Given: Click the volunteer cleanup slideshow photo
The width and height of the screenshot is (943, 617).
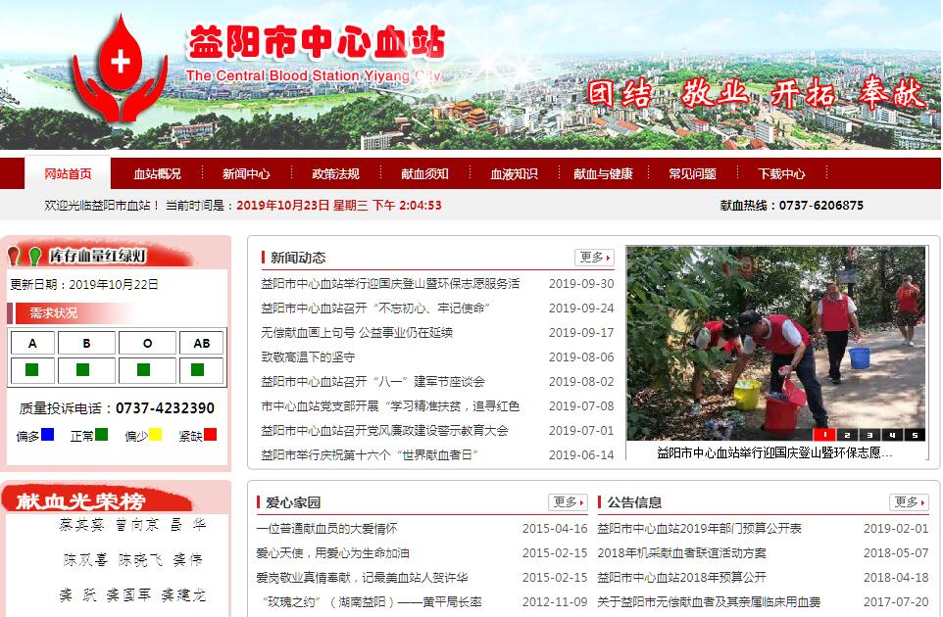Looking at the screenshot, I should pos(775,338).
